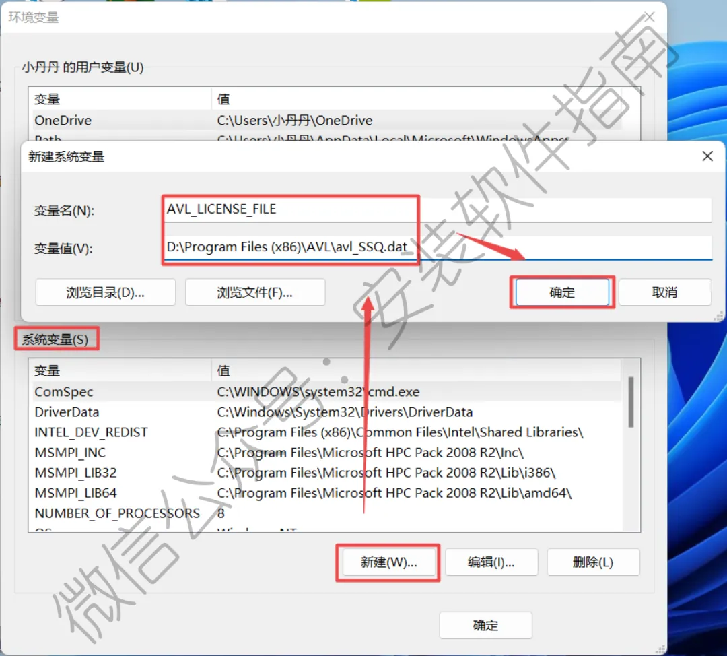Cancel the new system variable dialog
The height and width of the screenshot is (656, 727).
click(664, 292)
